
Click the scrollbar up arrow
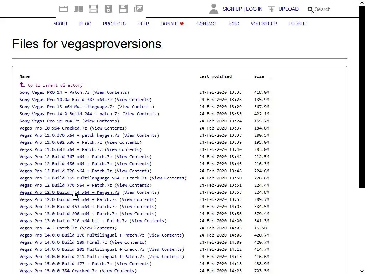coord(362,3)
